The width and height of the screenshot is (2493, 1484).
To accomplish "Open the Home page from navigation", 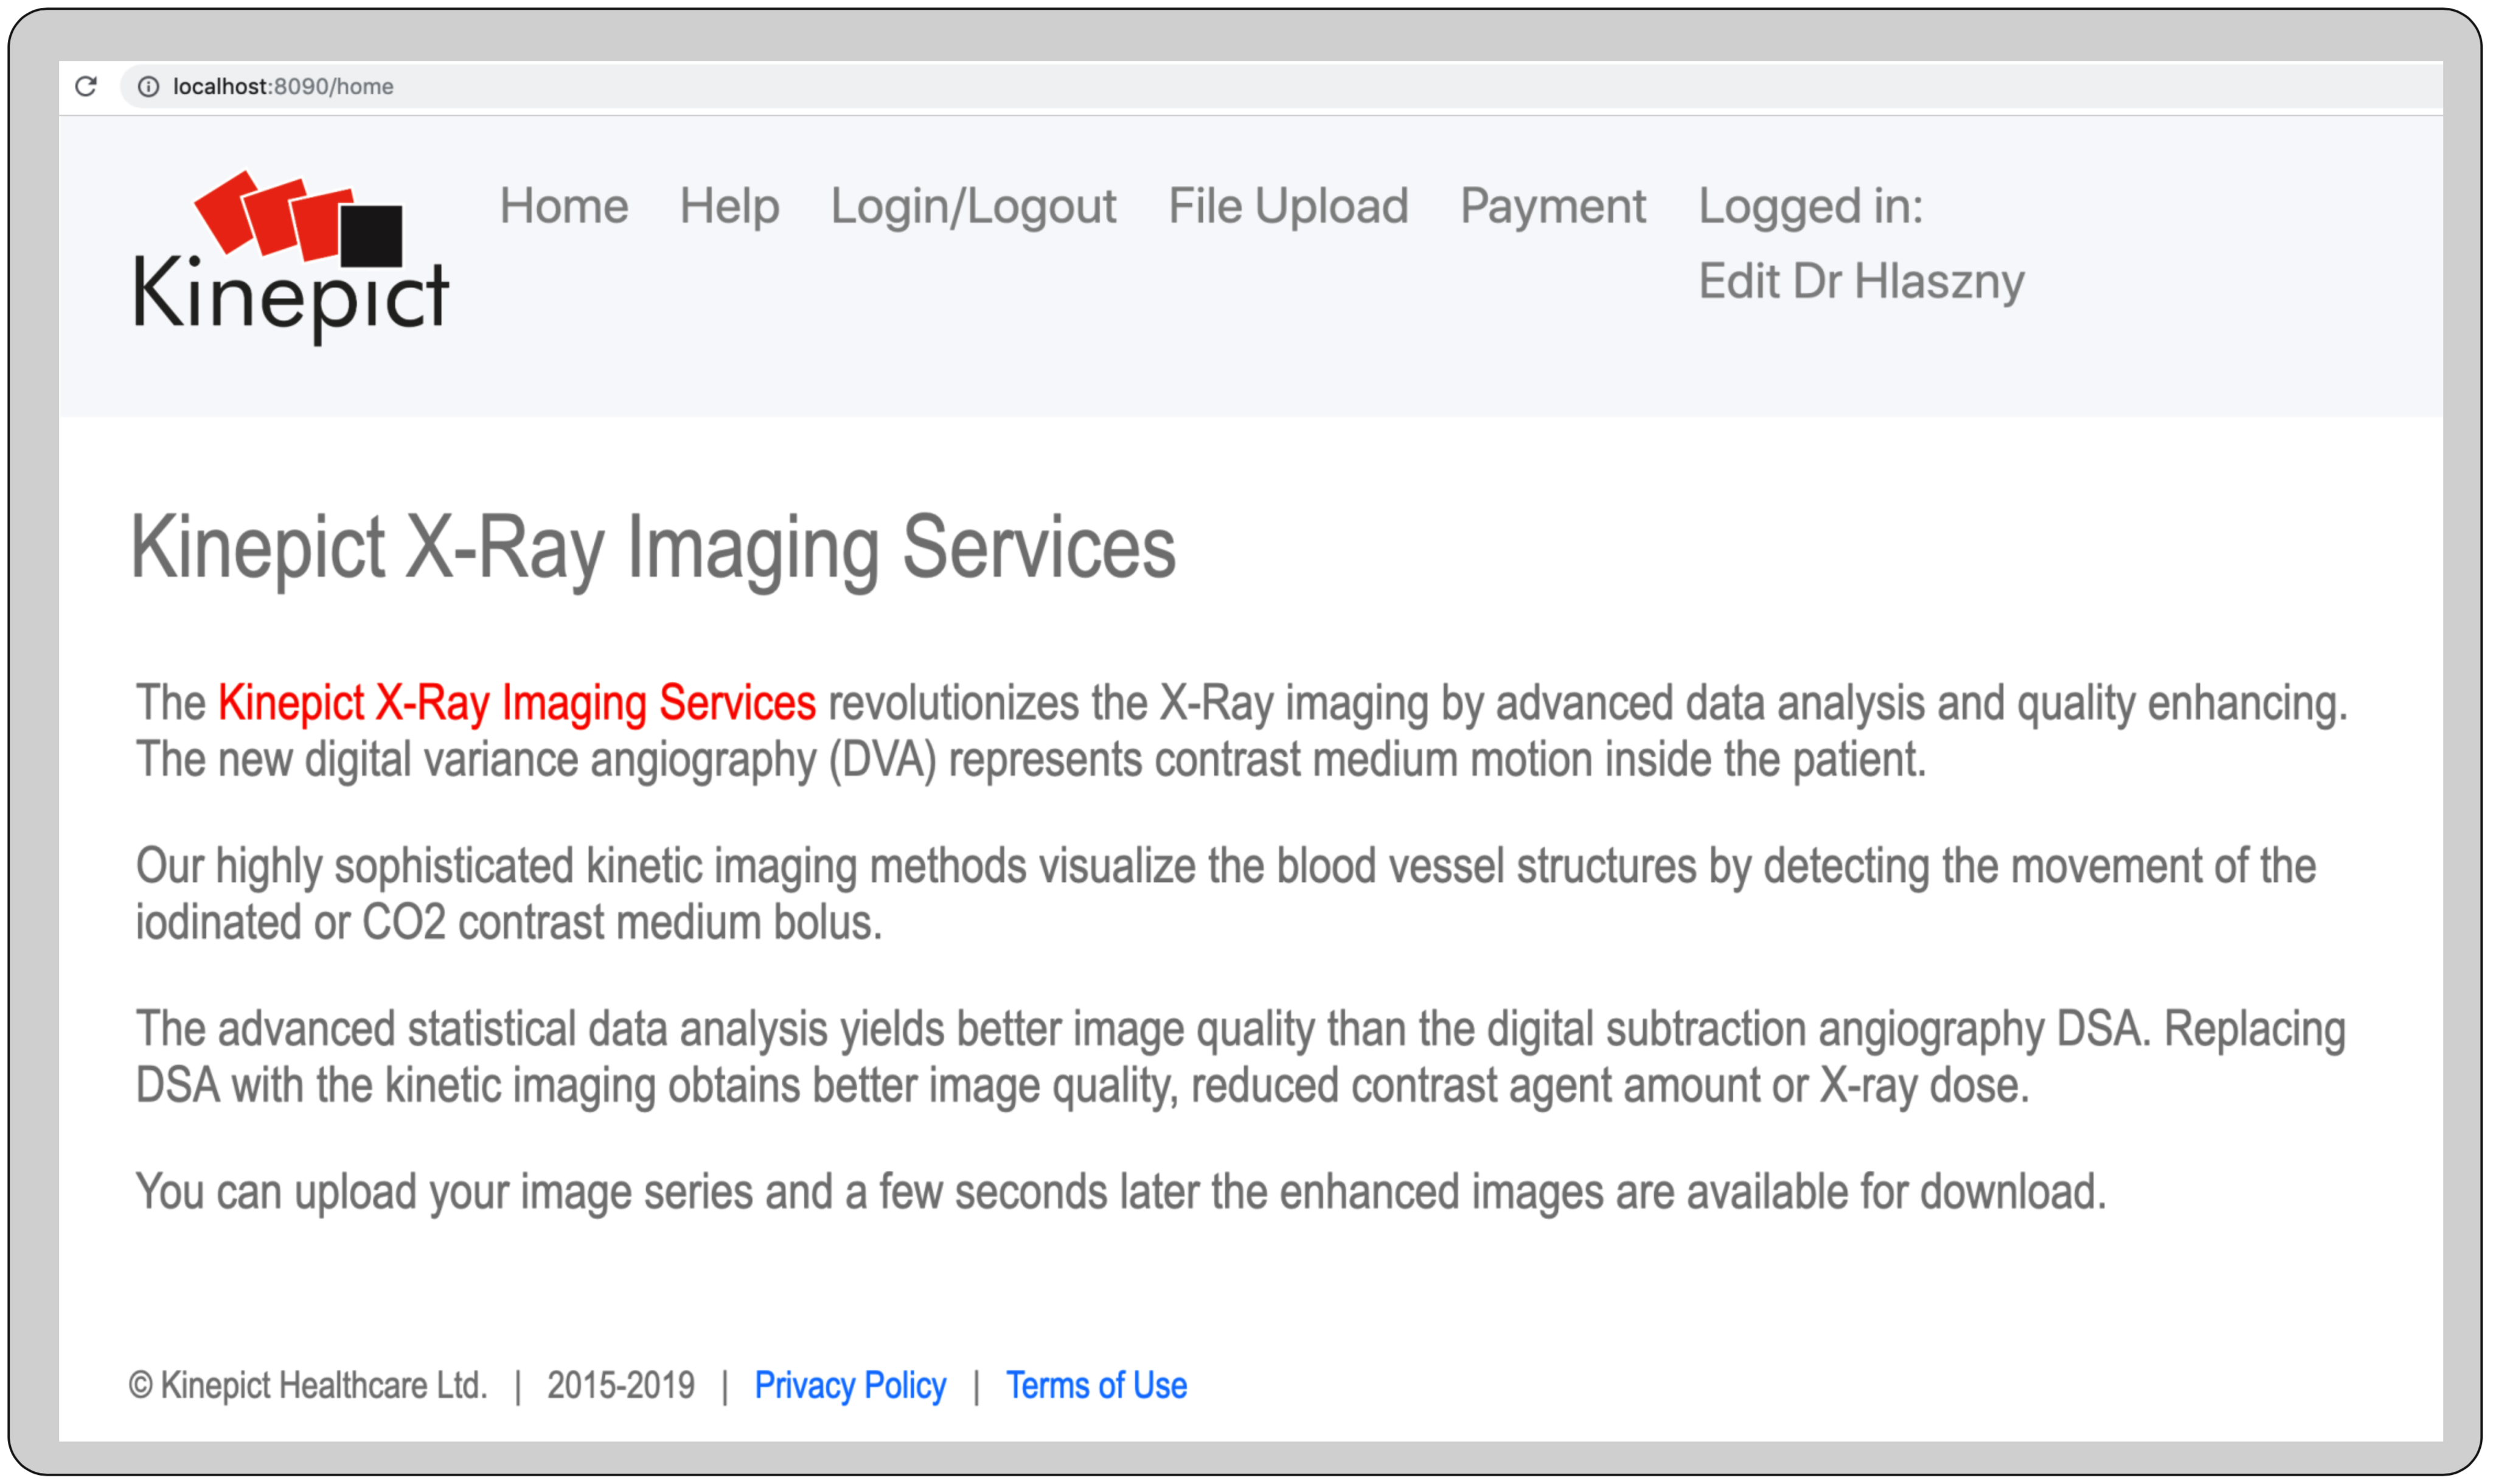I will point(565,207).
